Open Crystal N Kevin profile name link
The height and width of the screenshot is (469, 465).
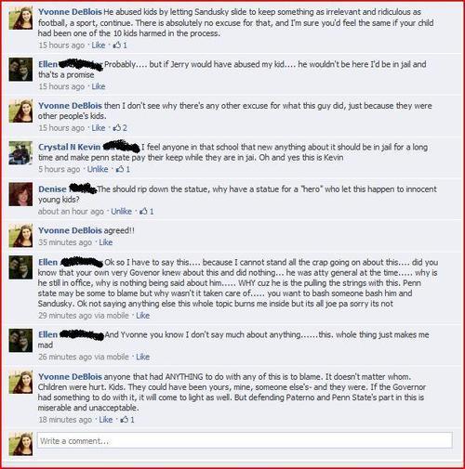pos(70,147)
